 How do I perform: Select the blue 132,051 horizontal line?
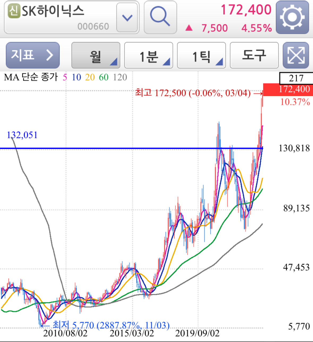(x=106, y=148)
